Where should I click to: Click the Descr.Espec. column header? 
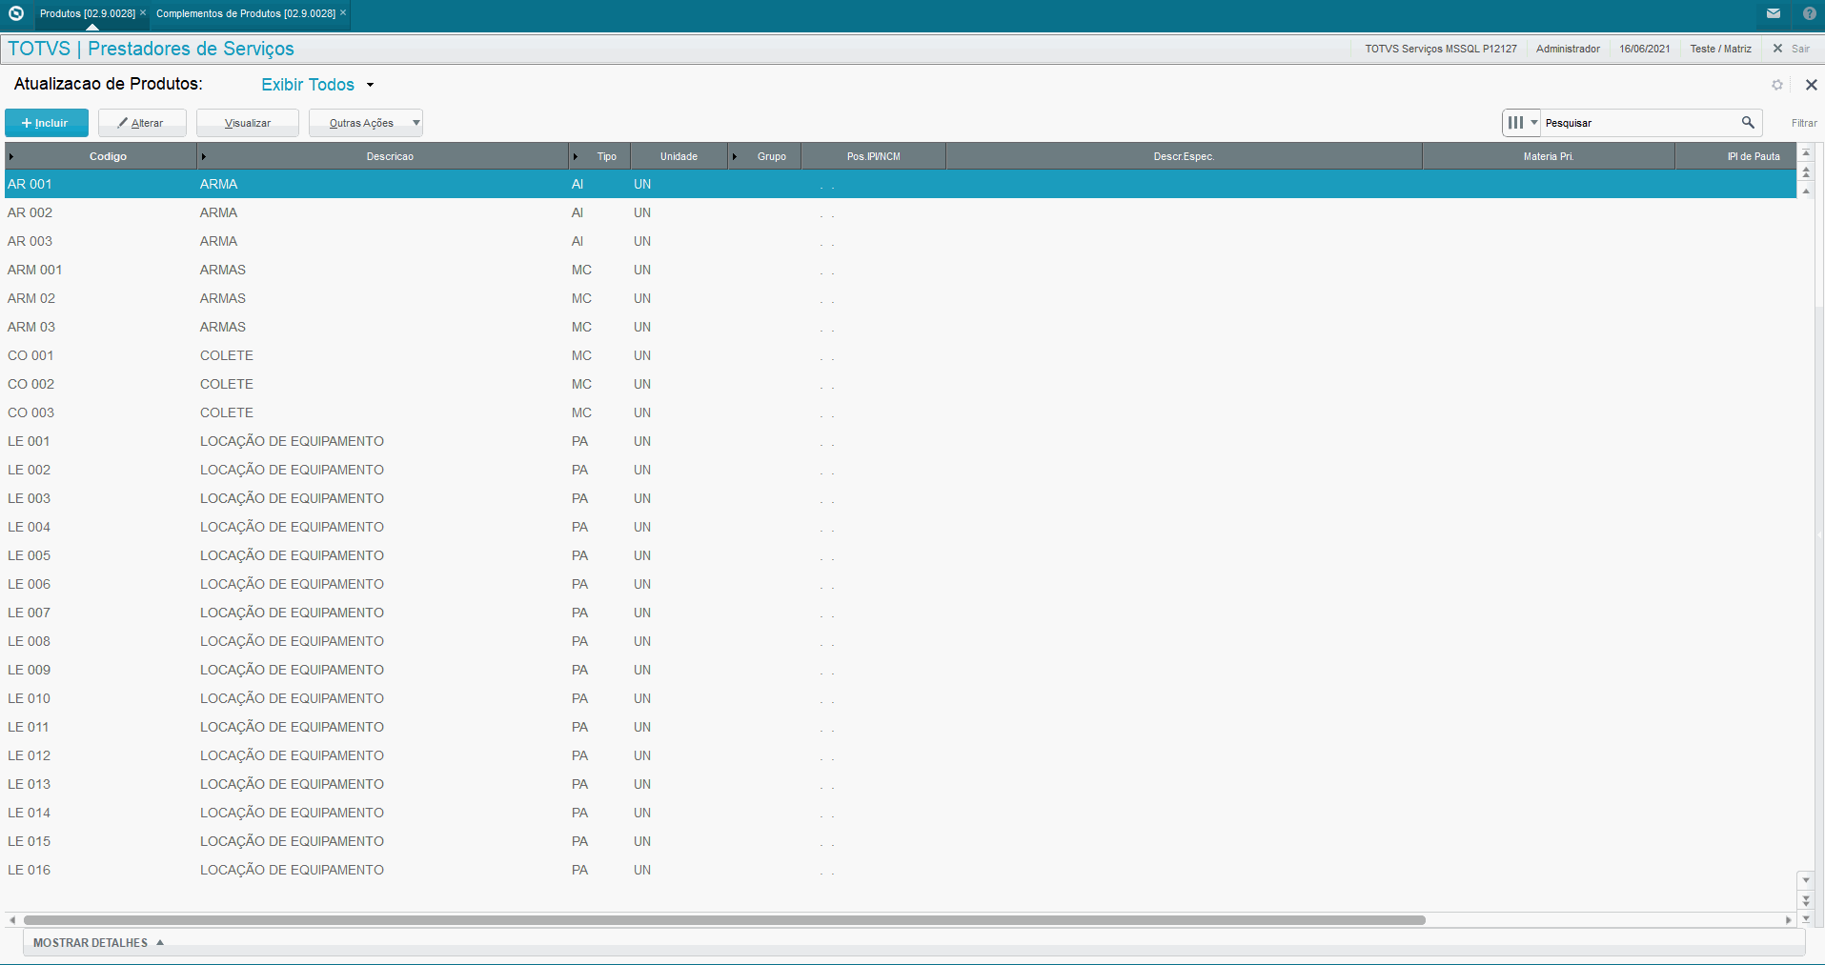(1184, 156)
